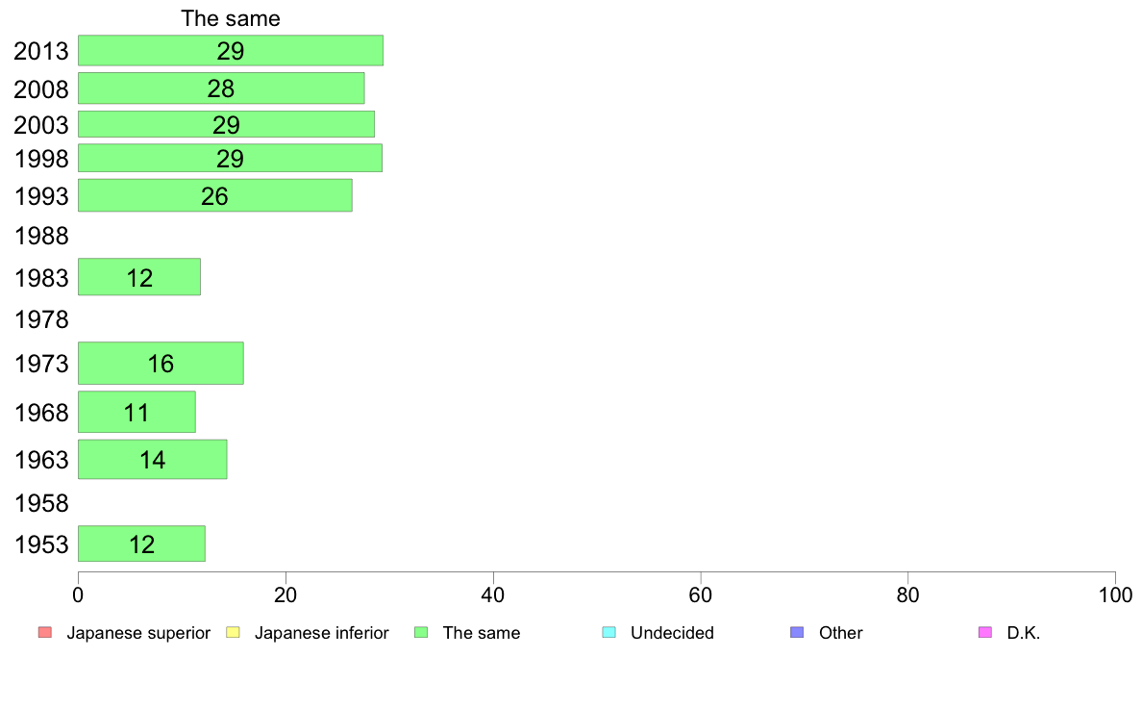The height and width of the screenshot is (708, 1142).
Task: Click the 1953 bar showing 12
Action: point(141,544)
